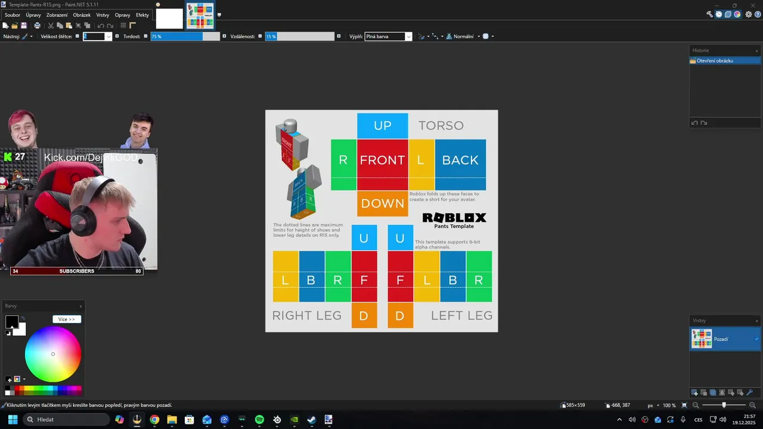
Task: Decrease Vzdálenost minus button
Action: point(260,36)
